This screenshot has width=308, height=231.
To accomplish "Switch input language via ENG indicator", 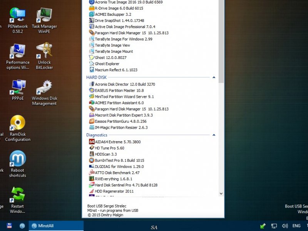I will (x=296, y=226).
